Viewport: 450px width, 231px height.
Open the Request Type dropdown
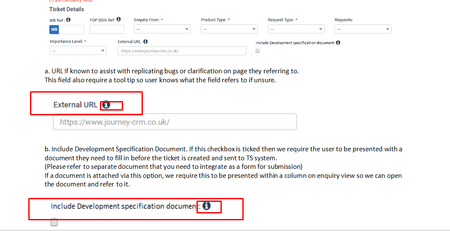coord(296,29)
